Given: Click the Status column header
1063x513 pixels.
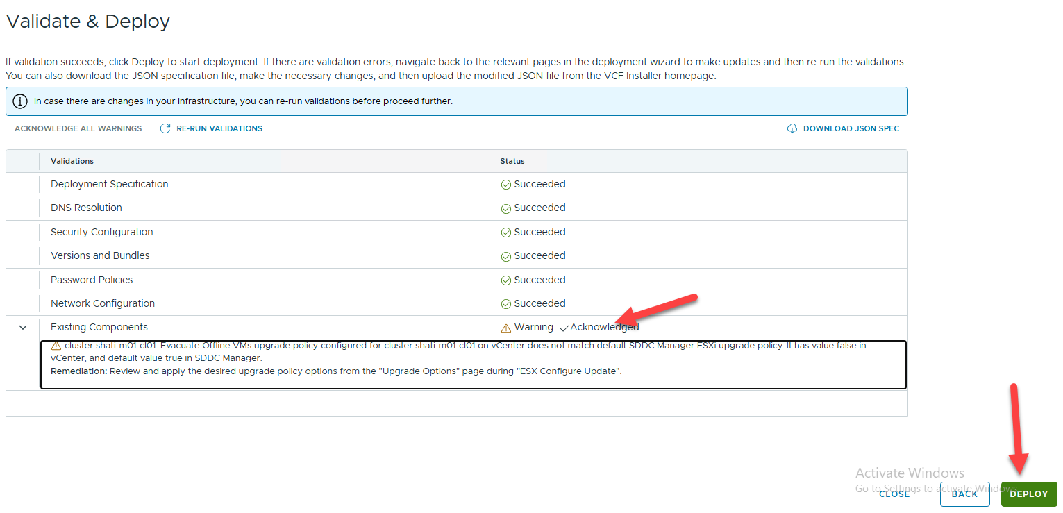Looking at the screenshot, I should click(512, 161).
